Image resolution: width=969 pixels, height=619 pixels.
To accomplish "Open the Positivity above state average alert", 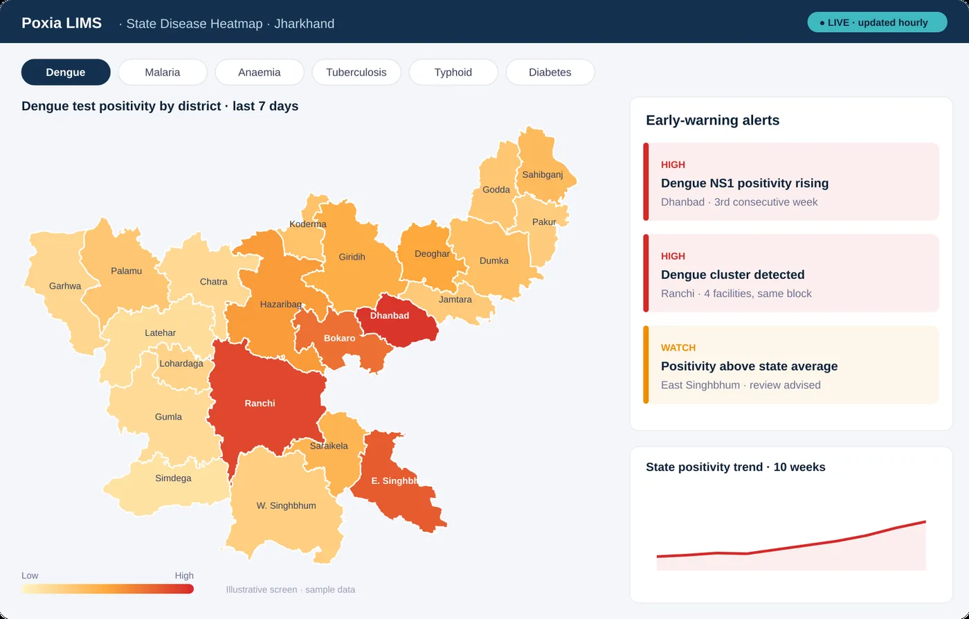I will [791, 365].
